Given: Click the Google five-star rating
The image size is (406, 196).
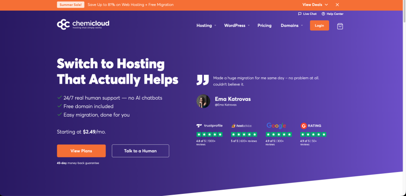Looking at the screenshot, I should click(x=279, y=135).
